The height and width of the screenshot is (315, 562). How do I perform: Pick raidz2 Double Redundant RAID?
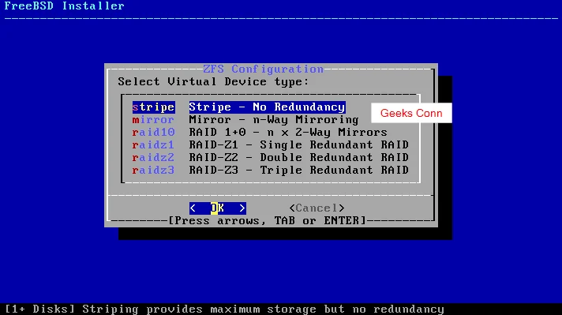(x=153, y=157)
